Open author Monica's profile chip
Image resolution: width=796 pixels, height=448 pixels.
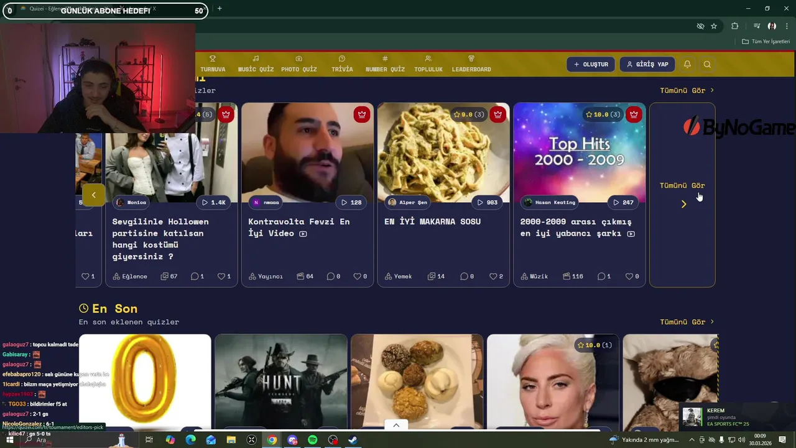[x=132, y=202]
